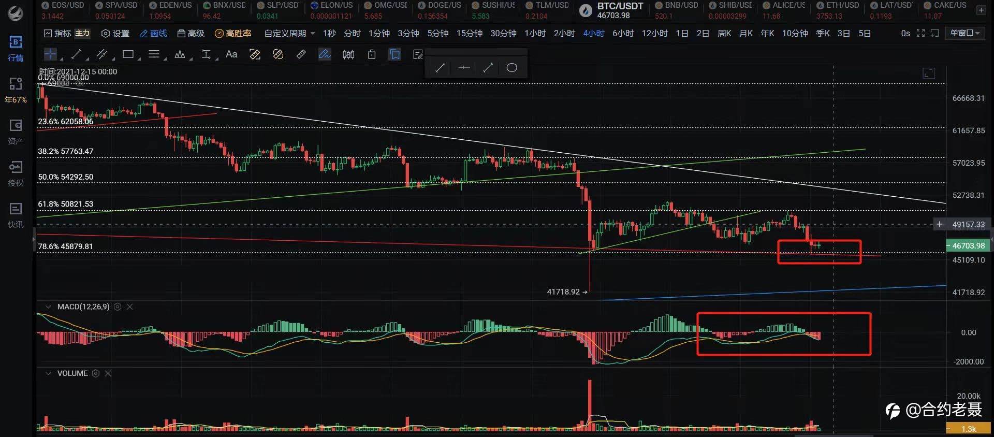The width and height of the screenshot is (994, 437).
Task: Click the candlestick chart style icon
Action: [x=348, y=54]
